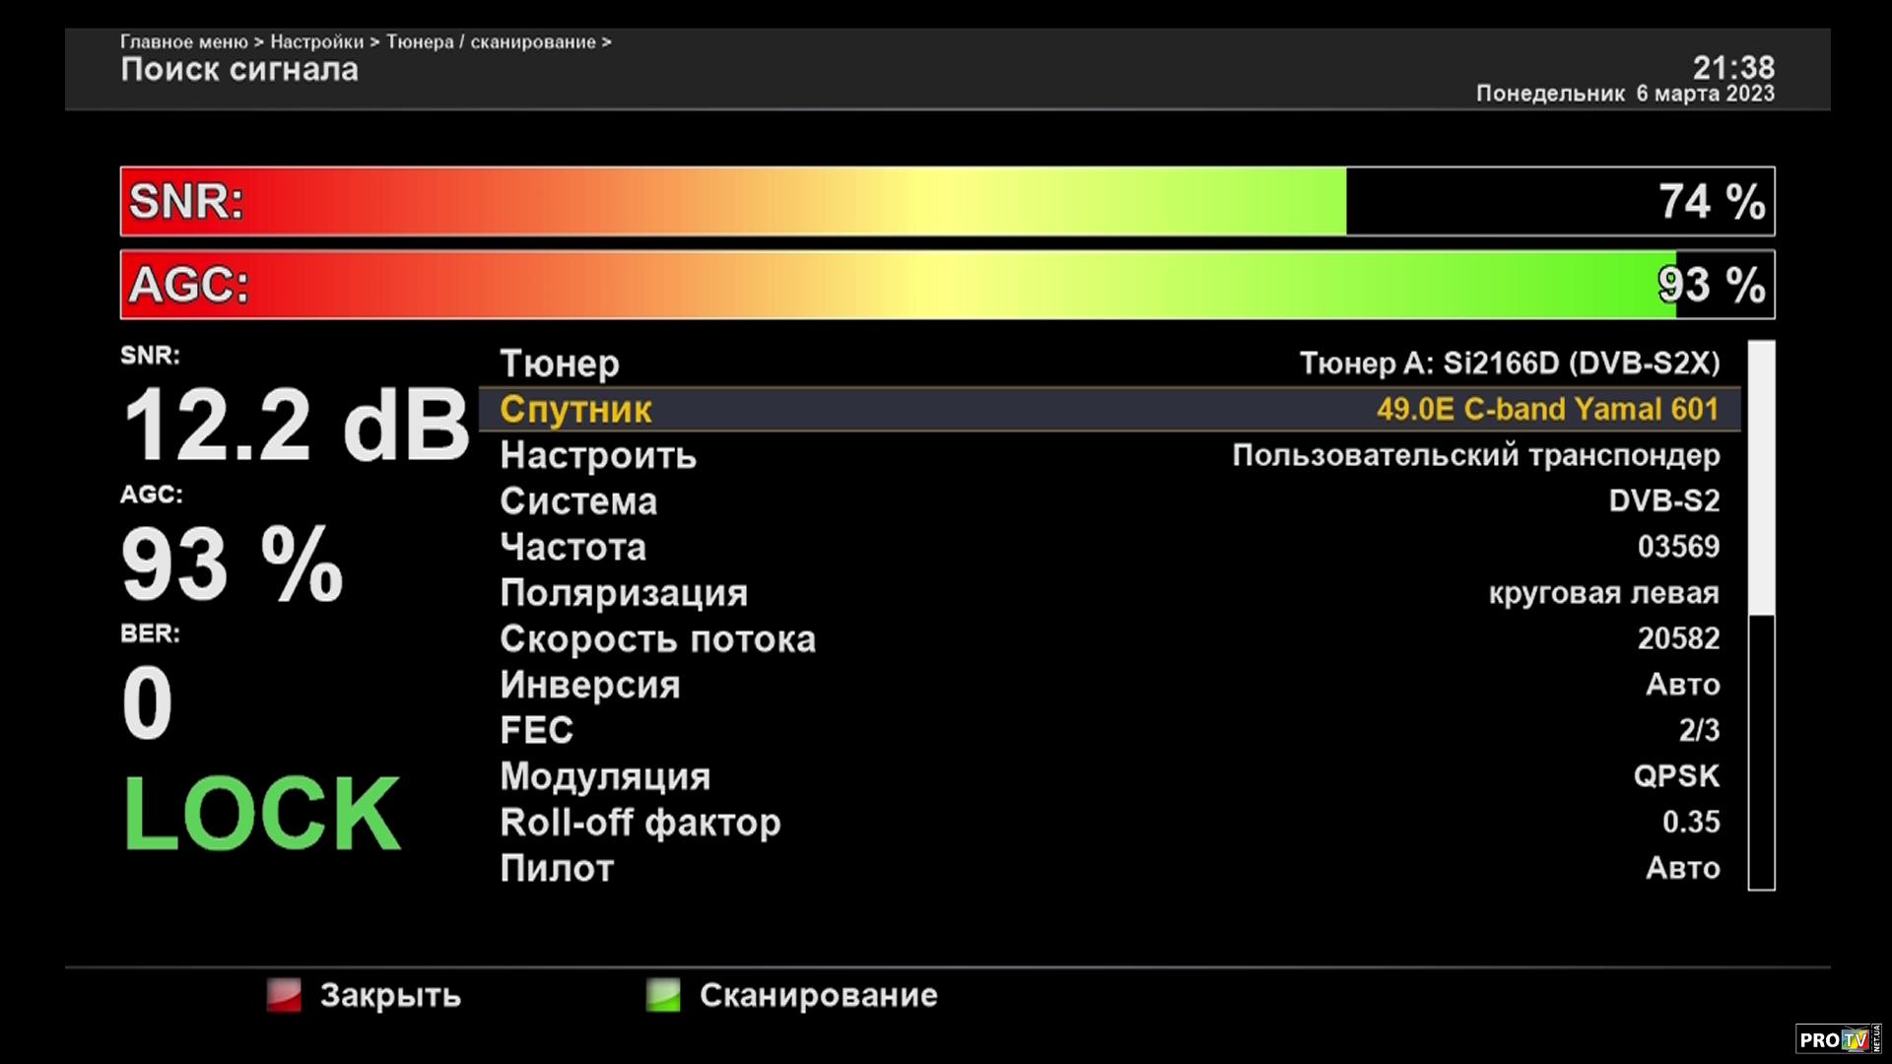Viewport: 1892px width, 1064px height.
Task: Click the PRO TV watermark logo
Action: tap(1837, 1039)
